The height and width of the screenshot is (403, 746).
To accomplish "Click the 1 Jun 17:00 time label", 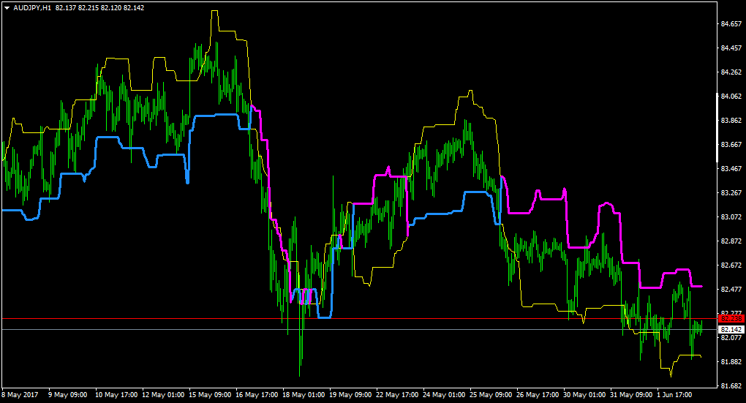I will (x=674, y=395).
